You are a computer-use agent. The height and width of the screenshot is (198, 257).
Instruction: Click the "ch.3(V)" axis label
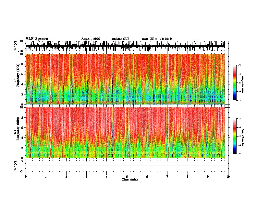16,166
